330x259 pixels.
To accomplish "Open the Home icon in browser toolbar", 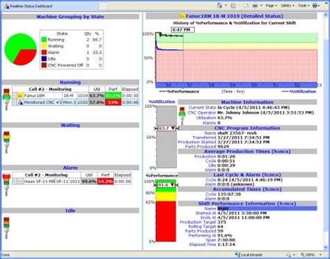I will [x=219, y=6].
